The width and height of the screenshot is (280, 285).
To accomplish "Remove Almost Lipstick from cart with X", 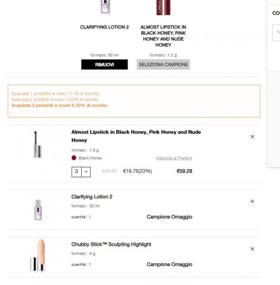I will click(252, 137).
